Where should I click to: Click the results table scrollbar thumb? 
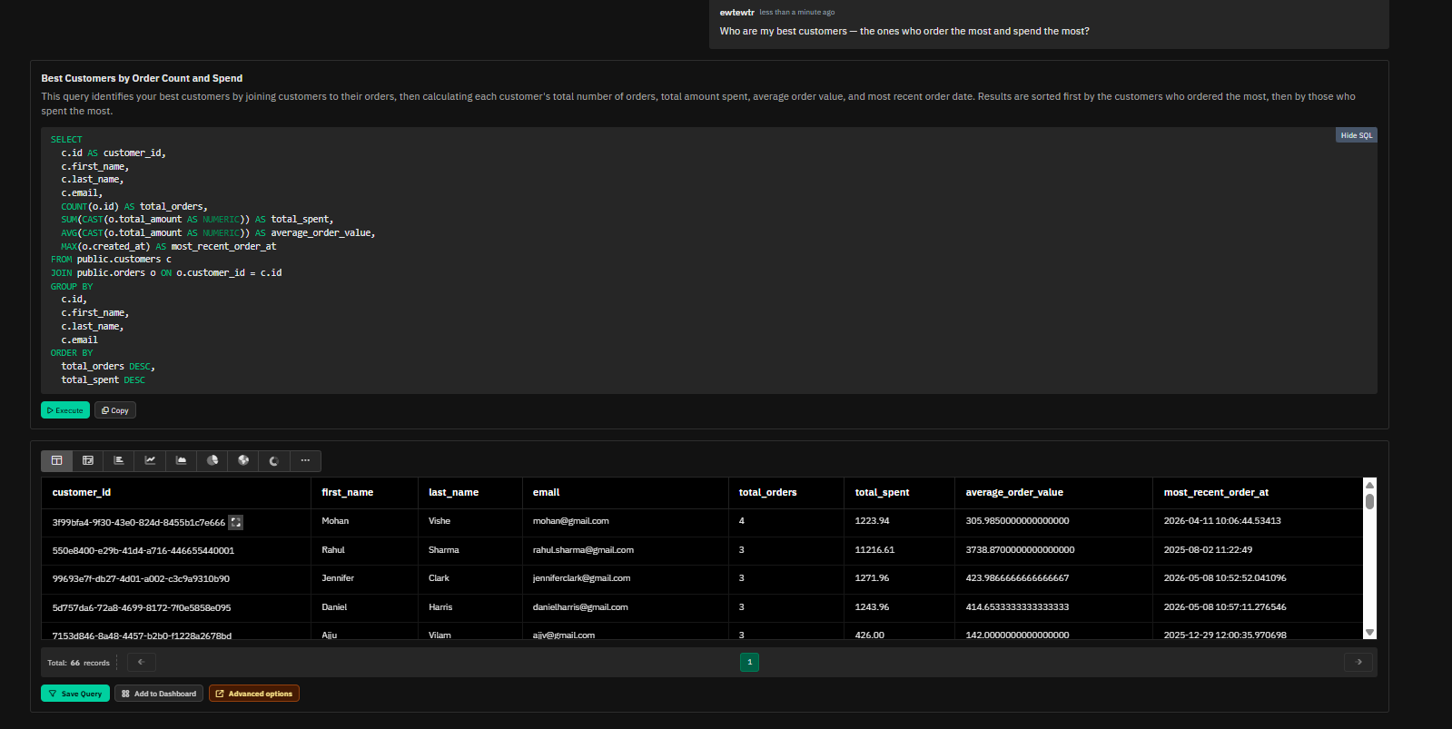pos(1370,501)
